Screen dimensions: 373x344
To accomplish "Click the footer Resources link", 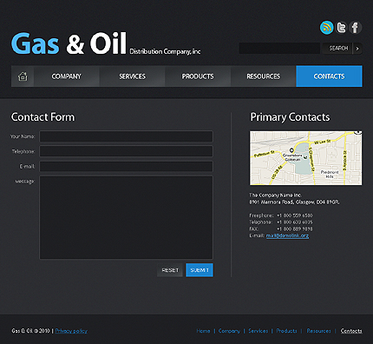I will tap(318, 331).
